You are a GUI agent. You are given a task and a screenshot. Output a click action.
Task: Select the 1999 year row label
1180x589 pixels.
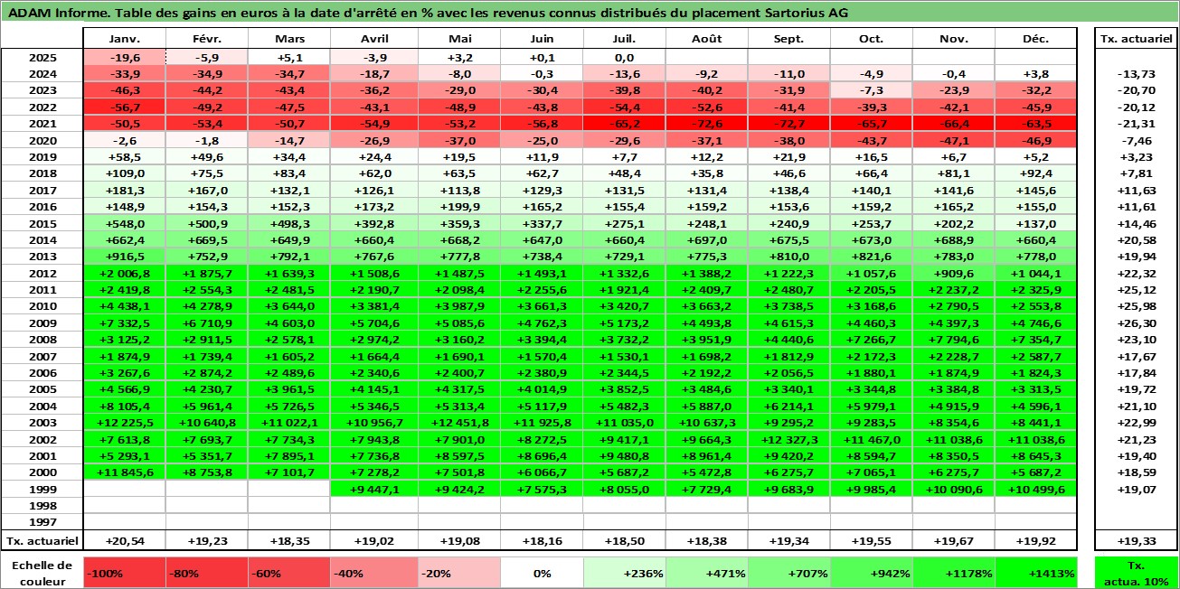coord(42,489)
